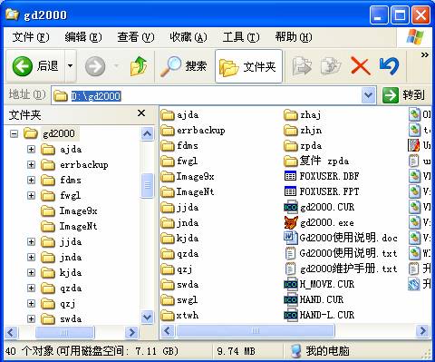435x362 pixels.
Task: Open the 搜索 search tool
Action: click(184, 66)
